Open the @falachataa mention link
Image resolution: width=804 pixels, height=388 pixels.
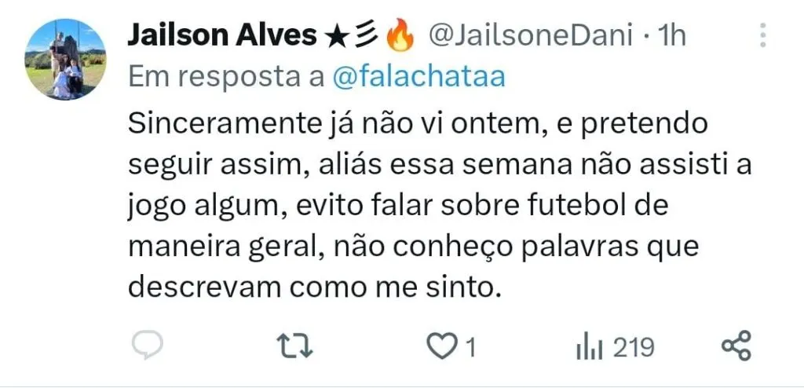click(x=419, y=77)
